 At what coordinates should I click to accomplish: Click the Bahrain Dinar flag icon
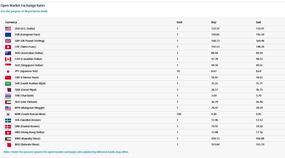pos(8,145)
